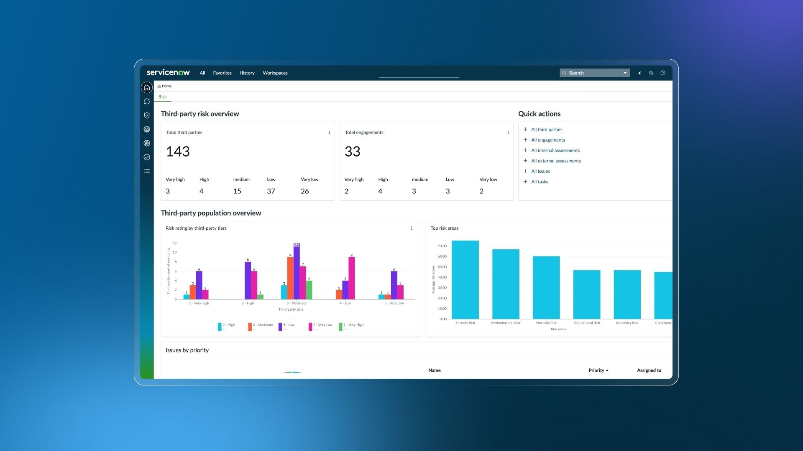This screenshot has height=451, width=803.
Task: Expand the search scope dropdown arrow
Action: pyautogui.click(x=625, y=73)
